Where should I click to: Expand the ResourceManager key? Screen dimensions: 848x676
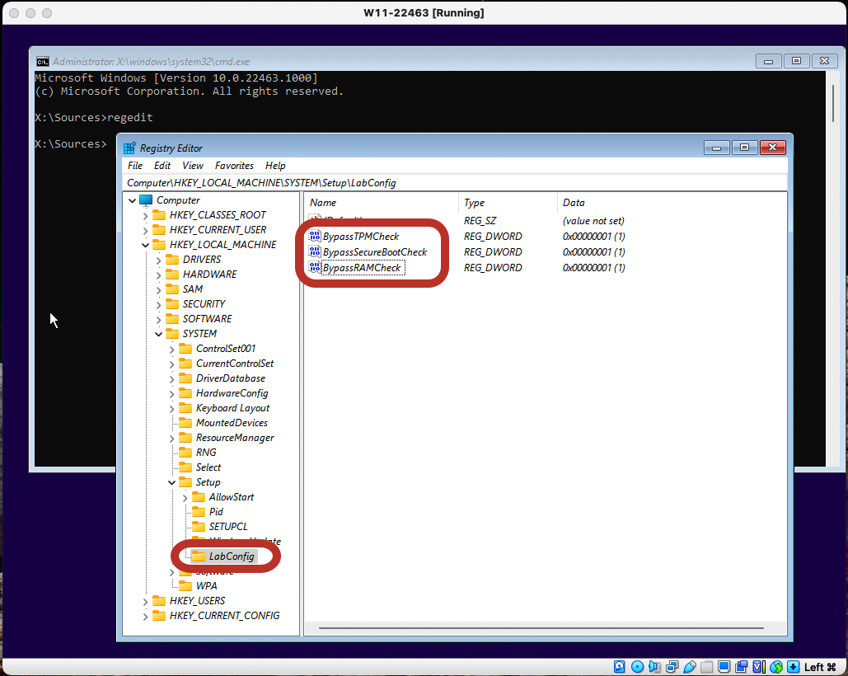172,438
